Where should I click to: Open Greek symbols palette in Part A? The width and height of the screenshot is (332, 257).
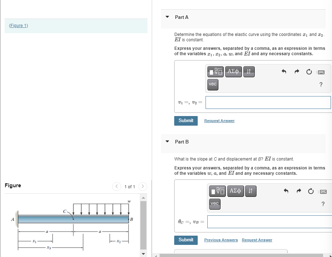point(233,72)
